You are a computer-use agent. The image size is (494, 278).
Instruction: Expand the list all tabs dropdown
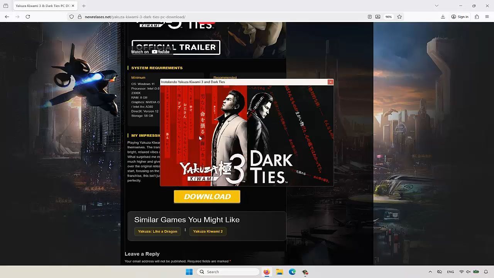(436, 6)
